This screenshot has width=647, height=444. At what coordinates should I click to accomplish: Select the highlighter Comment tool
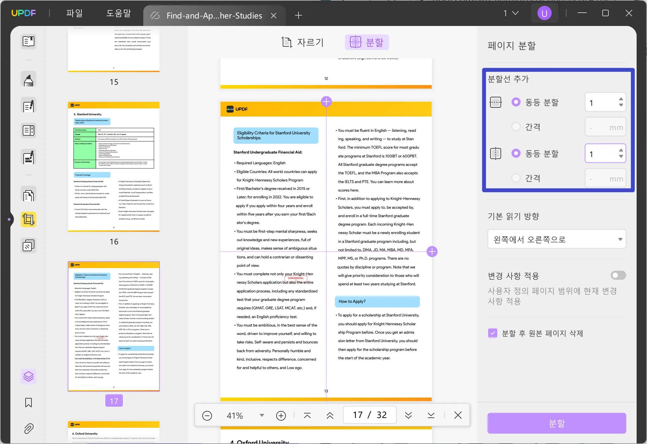[x=29, y=79]
